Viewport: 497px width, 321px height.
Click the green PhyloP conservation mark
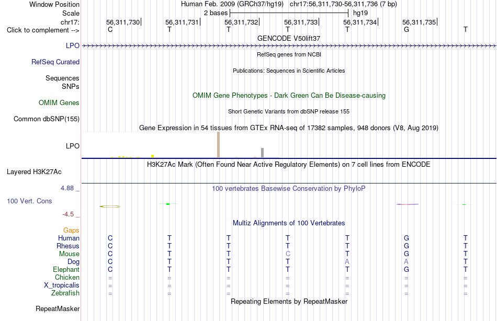coord(168,204)
